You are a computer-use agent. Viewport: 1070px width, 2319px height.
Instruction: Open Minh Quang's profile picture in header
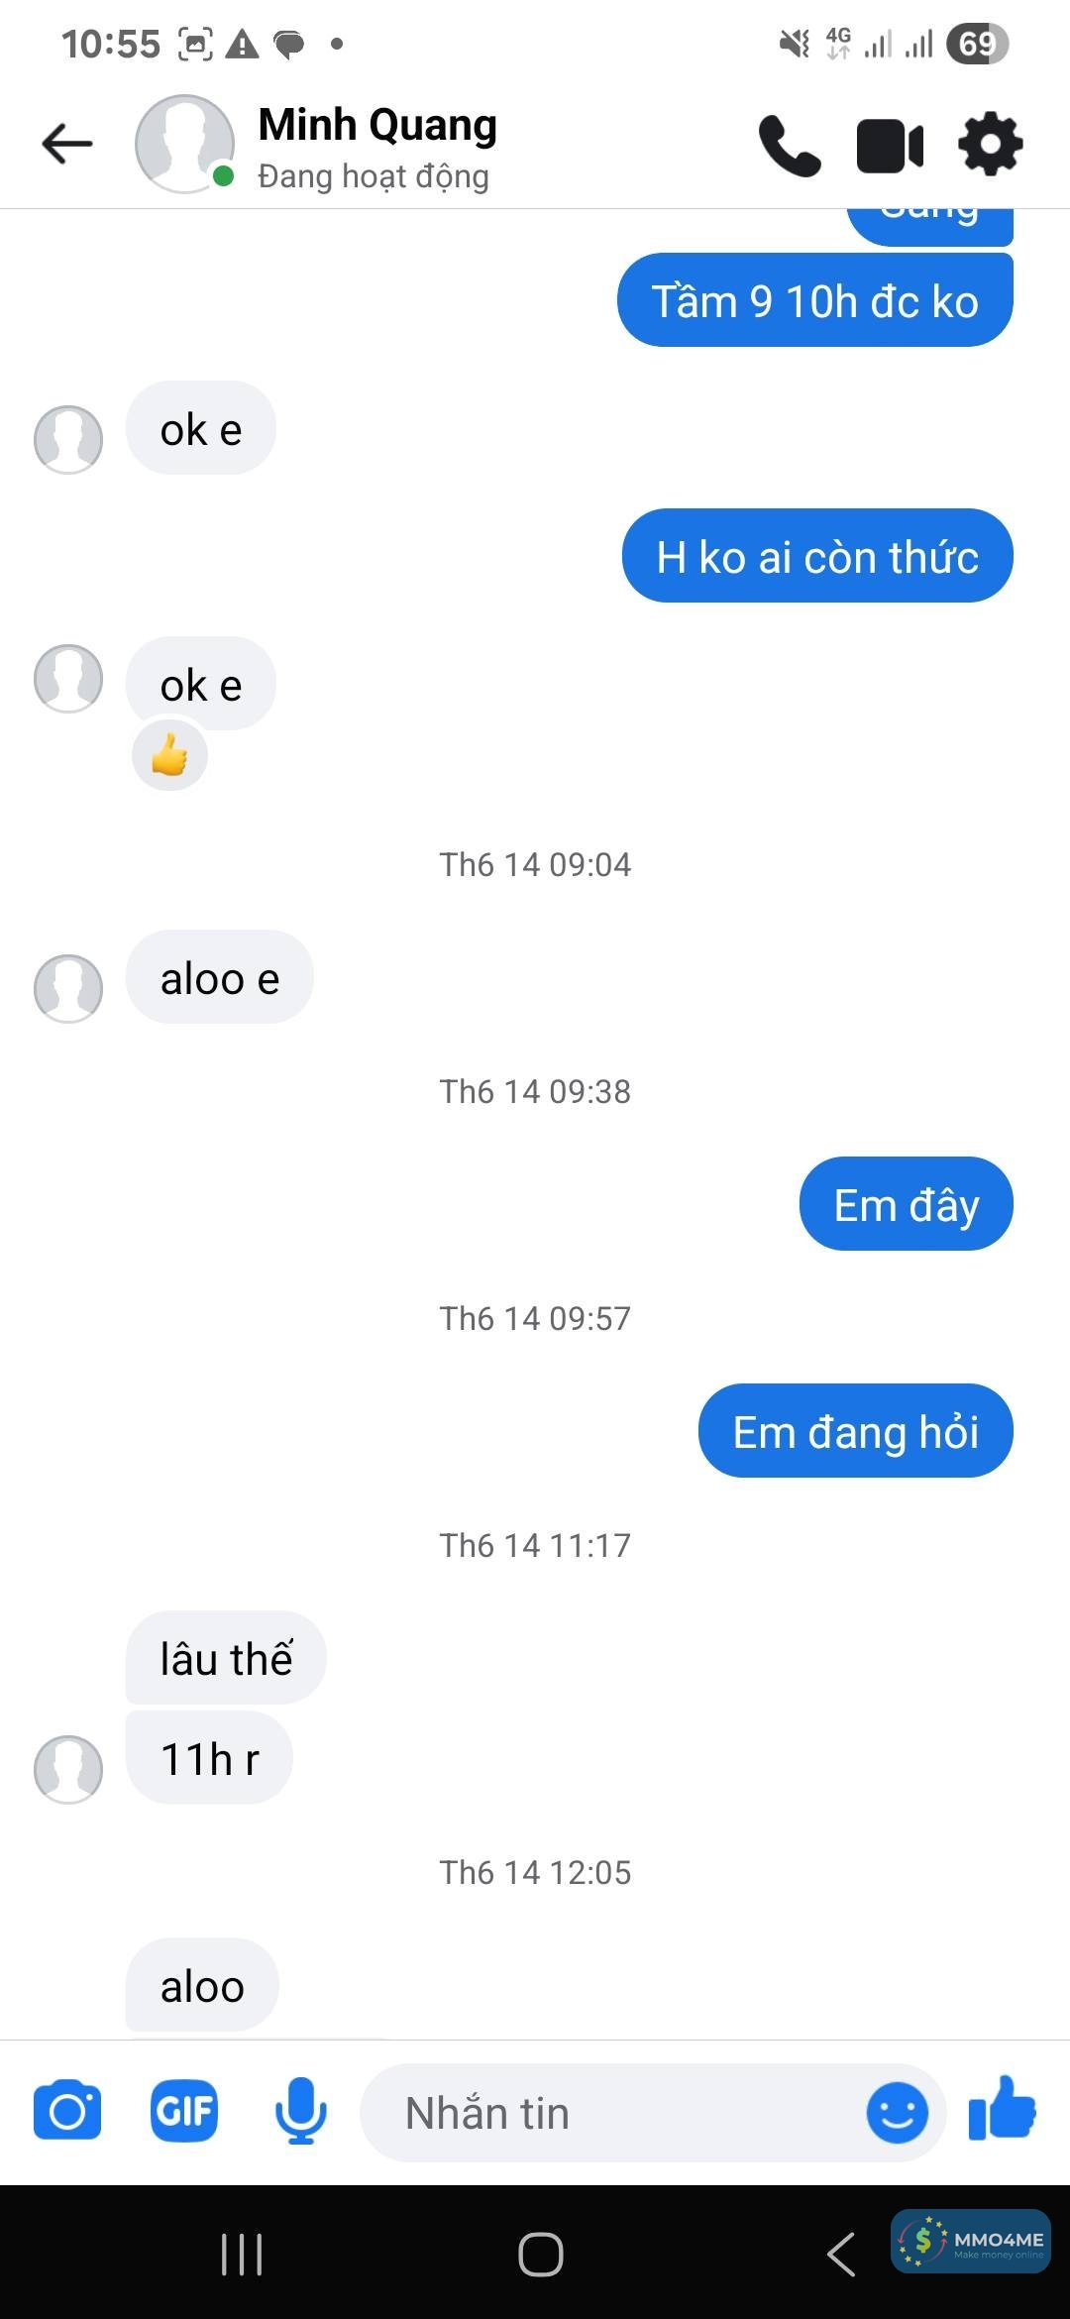184,144
